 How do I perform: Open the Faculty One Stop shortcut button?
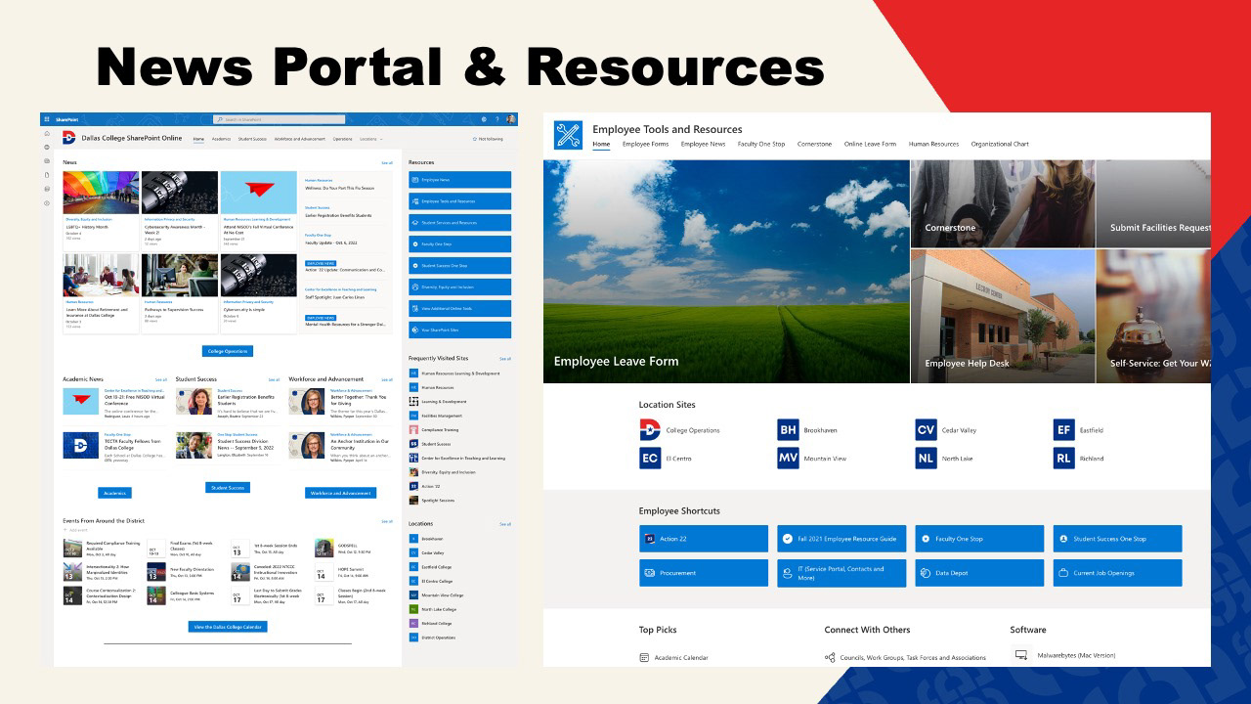979,539
